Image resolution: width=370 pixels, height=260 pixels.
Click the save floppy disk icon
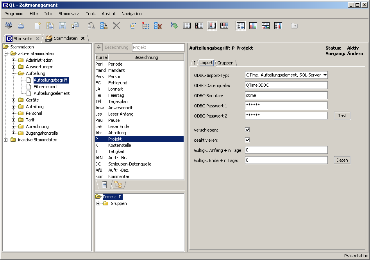(63, 26)
